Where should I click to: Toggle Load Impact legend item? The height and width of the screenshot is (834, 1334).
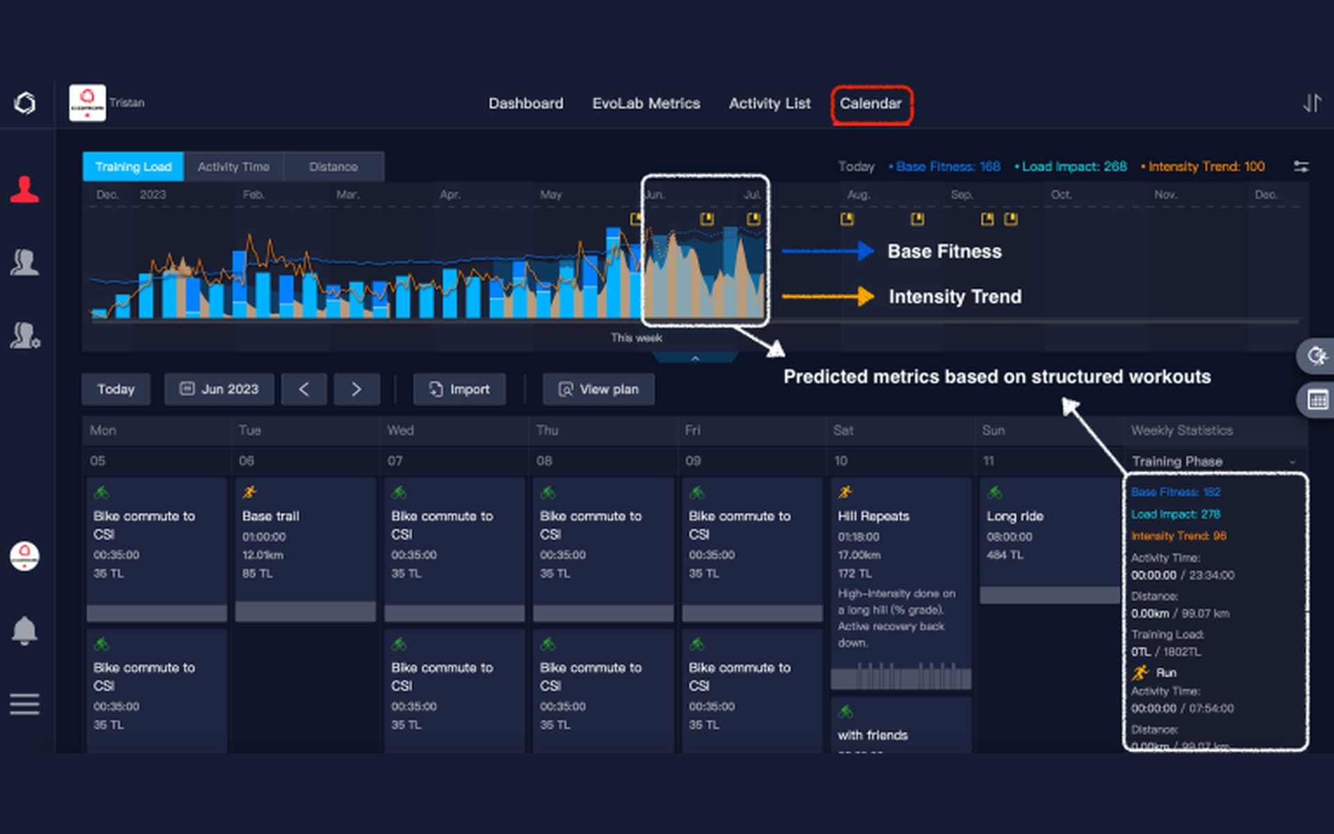[x=1071, y=167]
